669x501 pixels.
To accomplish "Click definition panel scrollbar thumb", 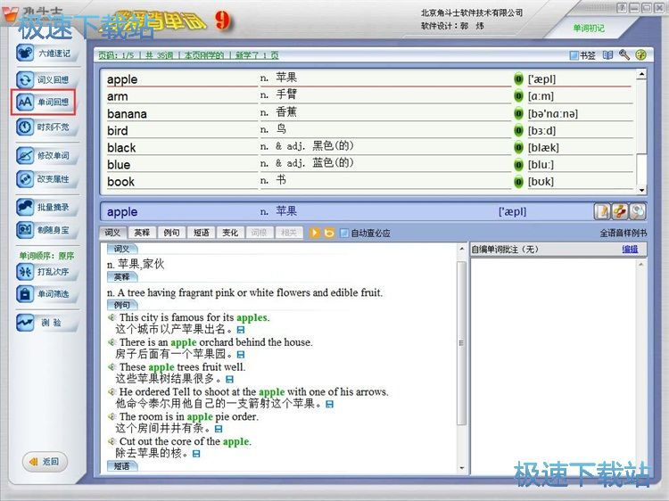I will (x=461, y=343).
